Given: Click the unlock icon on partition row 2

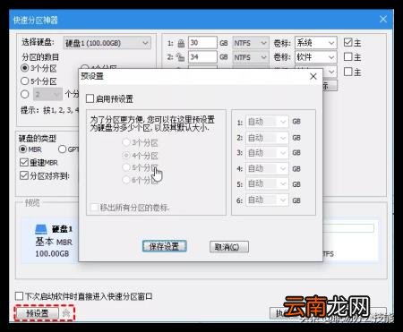Looking at the screenshot, I should [x=180, y=57].
